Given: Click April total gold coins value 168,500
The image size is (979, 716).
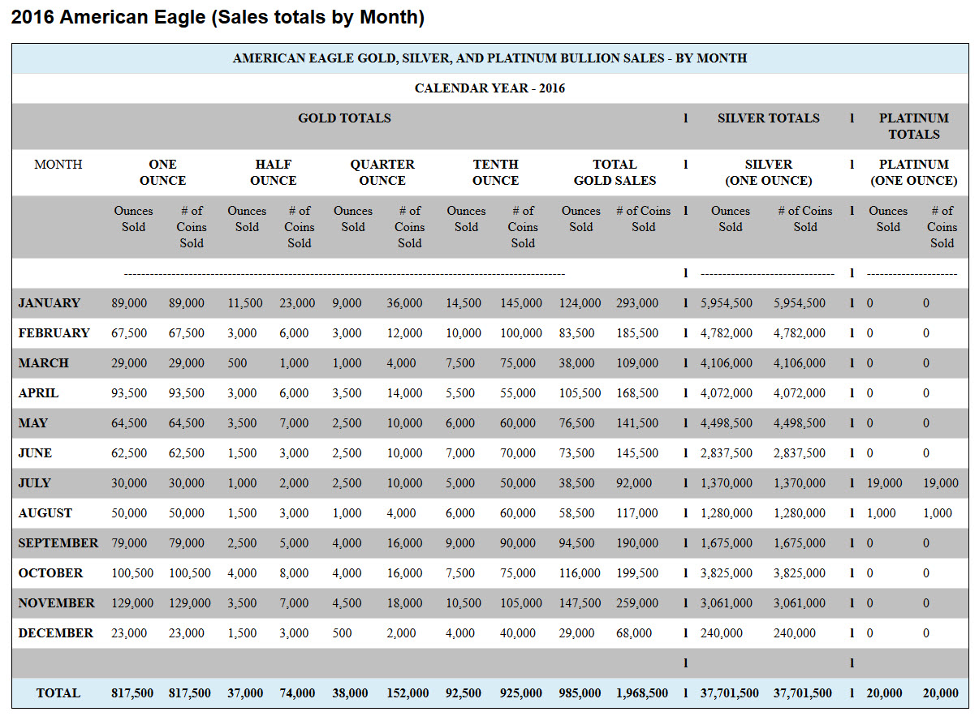Looking at the screenshot, I should tap(637, 393).
